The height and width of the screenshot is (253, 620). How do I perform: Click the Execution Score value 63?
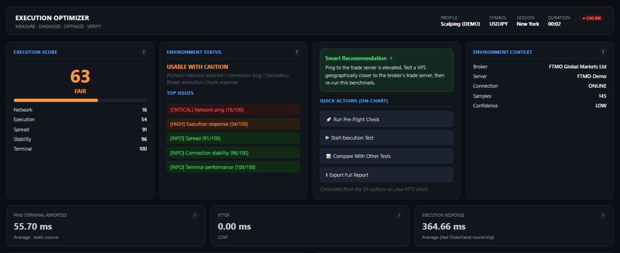click(x=80, y=76)
